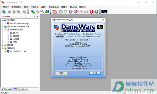Expand the 服务器 tree node
The image size is (157, 94).
click(8, 36)
